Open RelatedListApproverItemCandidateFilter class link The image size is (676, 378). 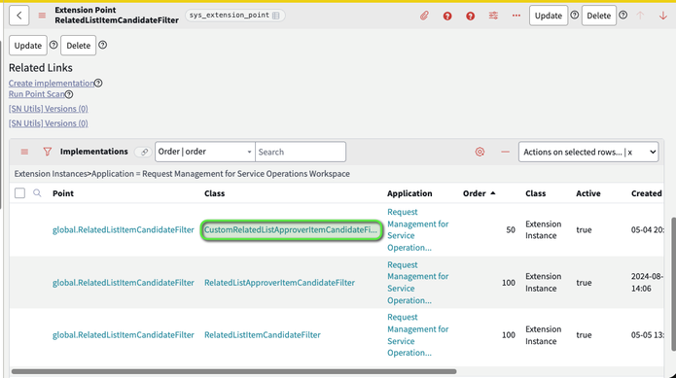point(279,283)
